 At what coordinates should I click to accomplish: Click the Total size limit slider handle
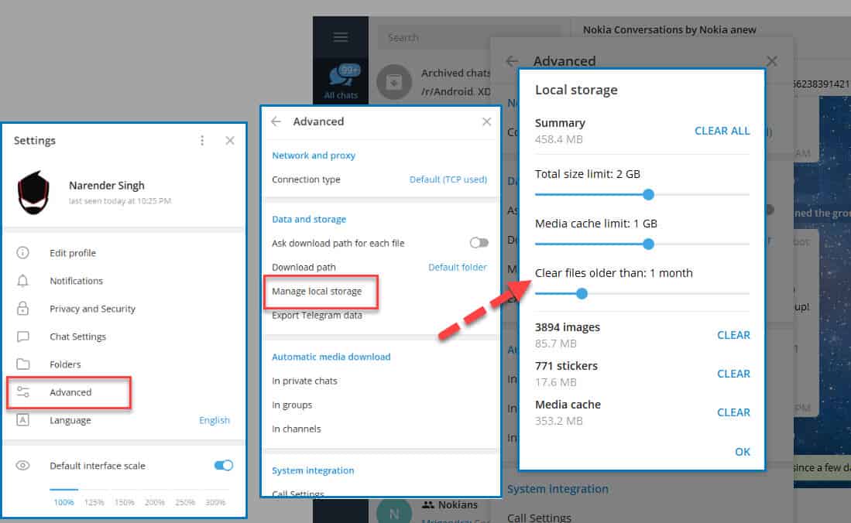coord(648,194)
